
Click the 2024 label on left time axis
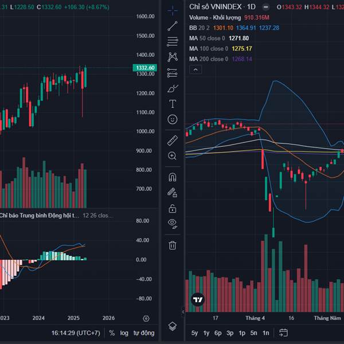pyautogui.click(x=38, y=318)
